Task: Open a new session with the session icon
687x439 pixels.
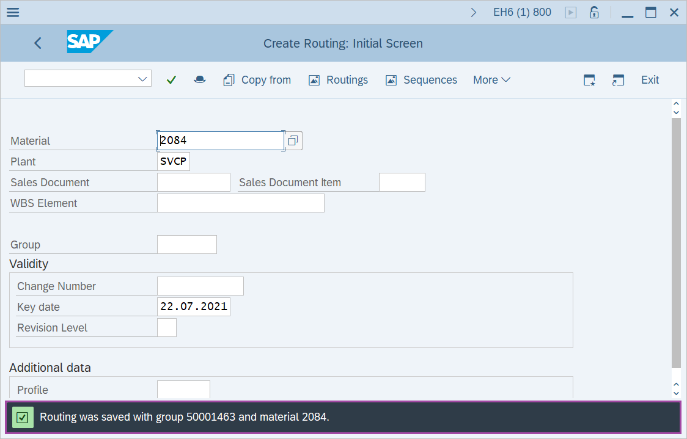Action: 618,79
